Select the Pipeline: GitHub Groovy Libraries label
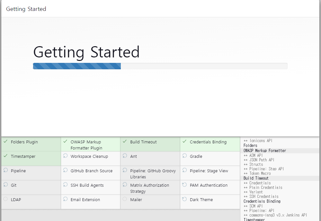Viewport: 321px width, 221px height. [x=153, y=174]
